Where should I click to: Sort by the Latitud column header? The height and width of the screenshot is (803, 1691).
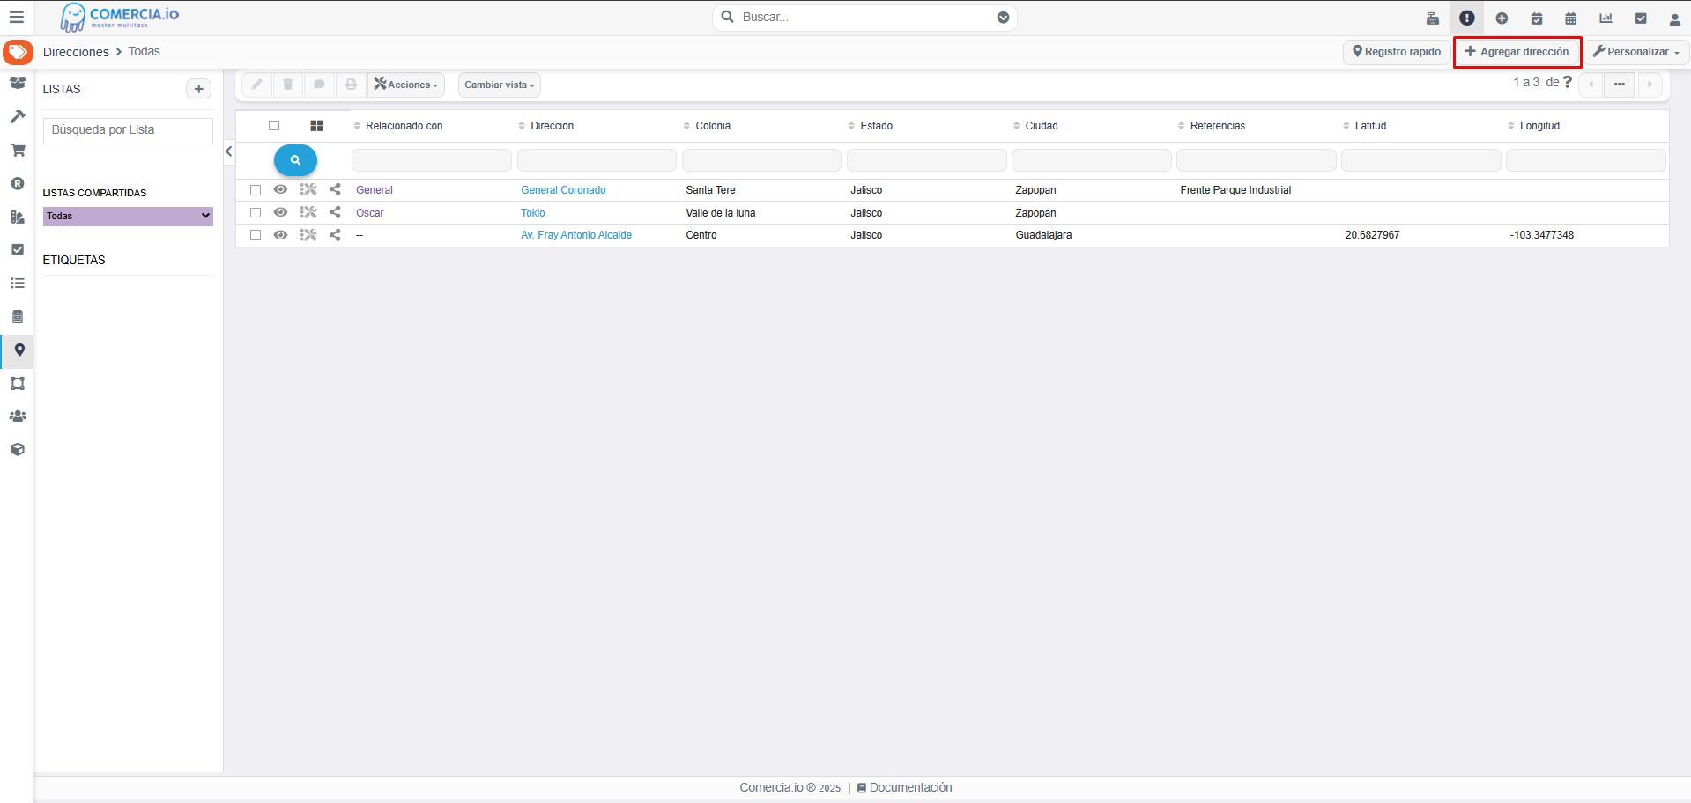[x=1370, y=126]
